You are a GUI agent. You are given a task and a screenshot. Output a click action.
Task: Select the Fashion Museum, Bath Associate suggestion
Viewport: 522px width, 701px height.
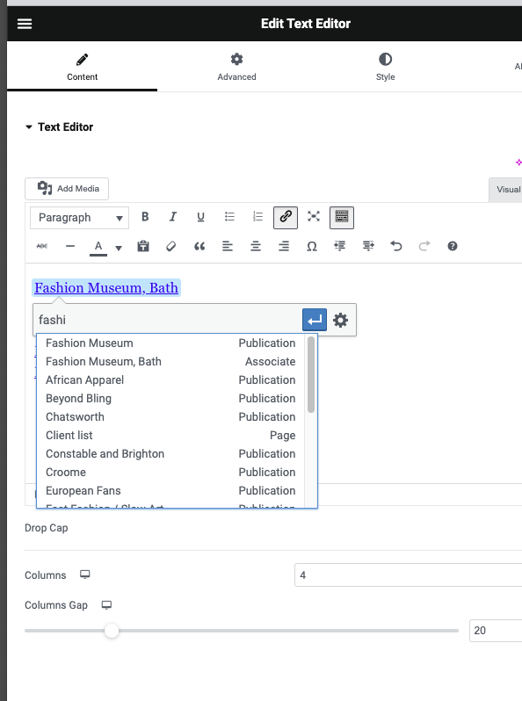pos(170,361)
